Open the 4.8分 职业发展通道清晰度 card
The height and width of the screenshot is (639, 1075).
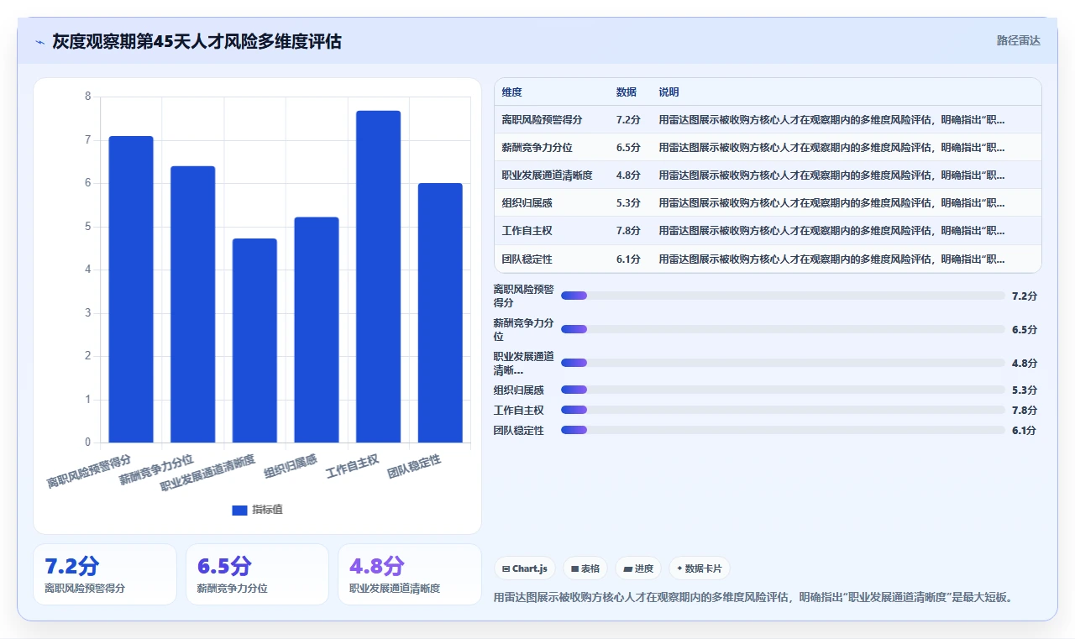click(x=410, y=574)
